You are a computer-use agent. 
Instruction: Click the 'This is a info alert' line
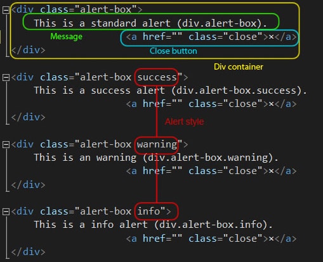(153, 225)
